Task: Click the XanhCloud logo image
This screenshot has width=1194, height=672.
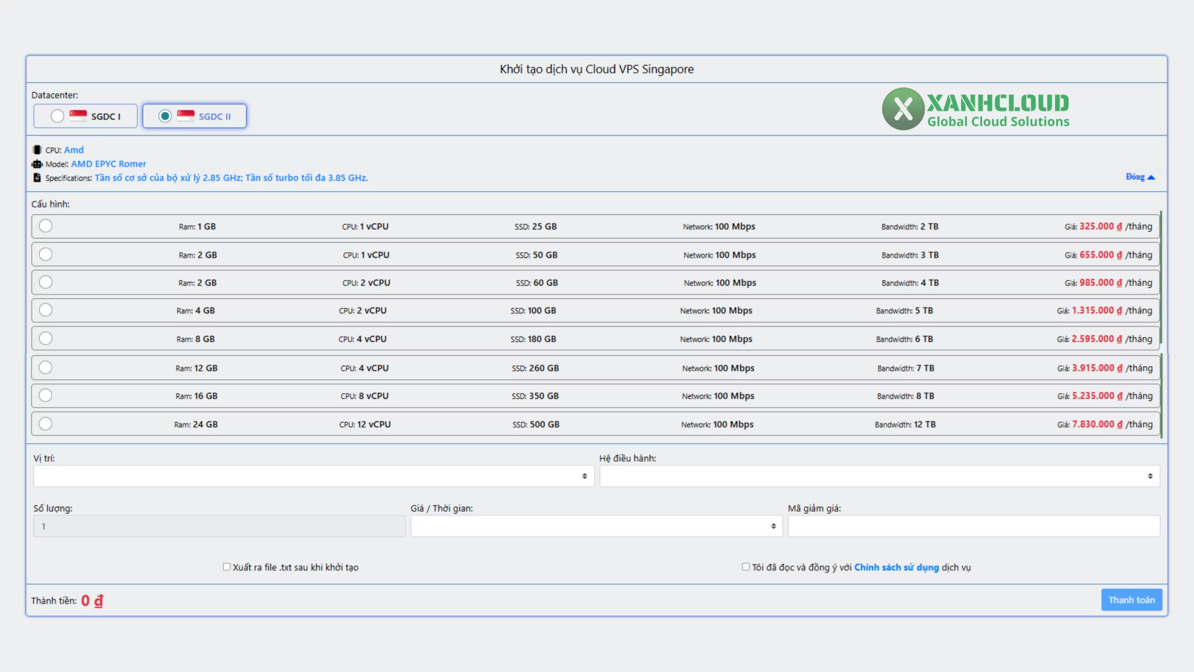Action: coord(976,109)
